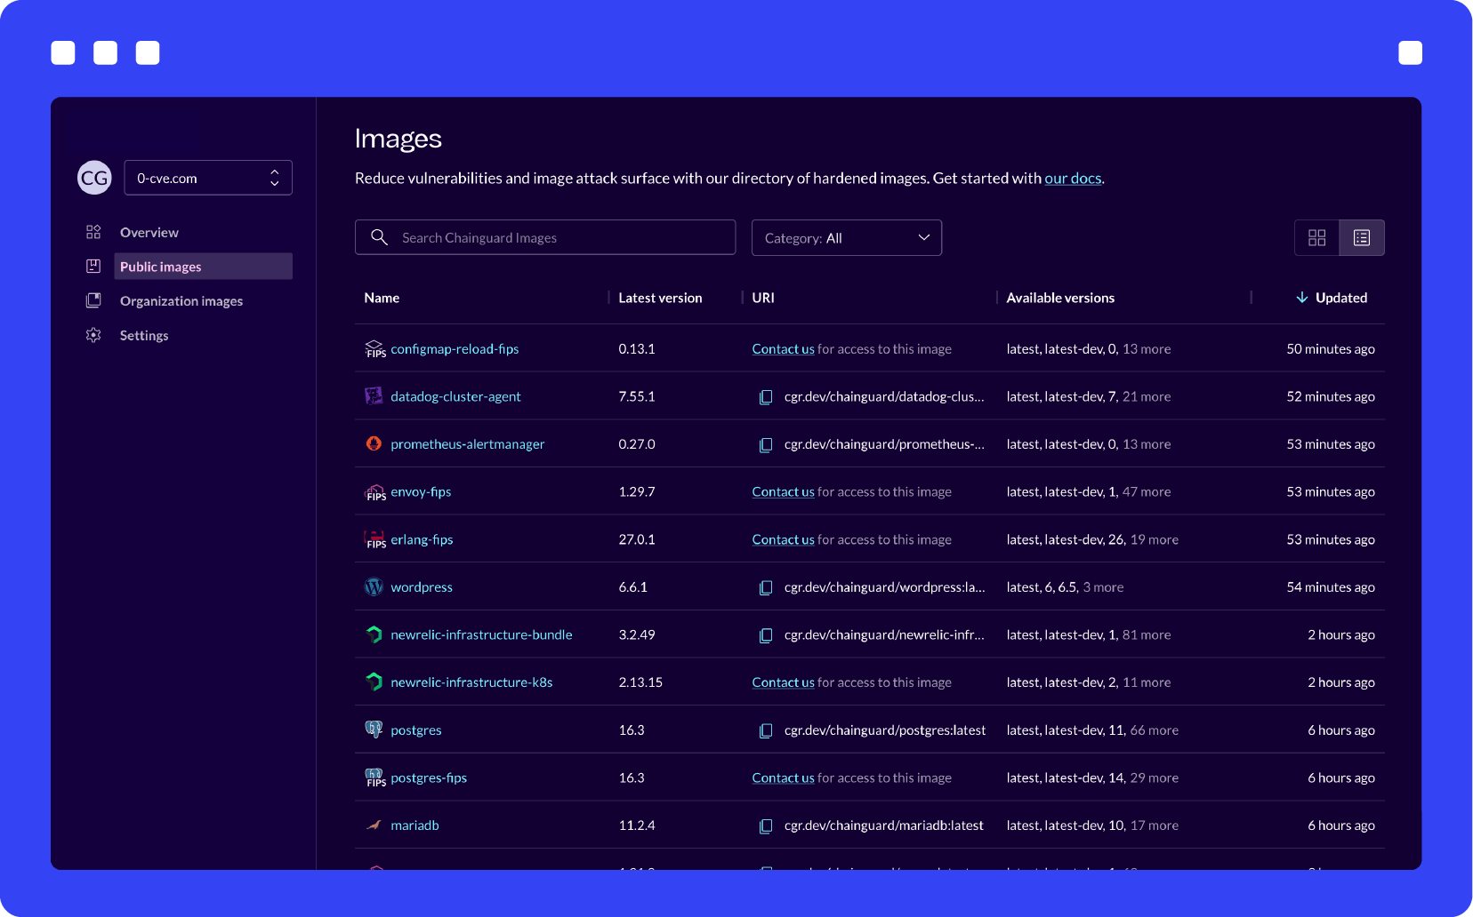Click Contact us for configmap-reload-fips
Viewport: 1473px width, 917px height.
click(x=783, y=349)
